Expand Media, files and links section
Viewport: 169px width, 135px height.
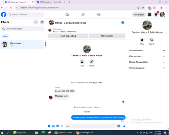[147, 62]
